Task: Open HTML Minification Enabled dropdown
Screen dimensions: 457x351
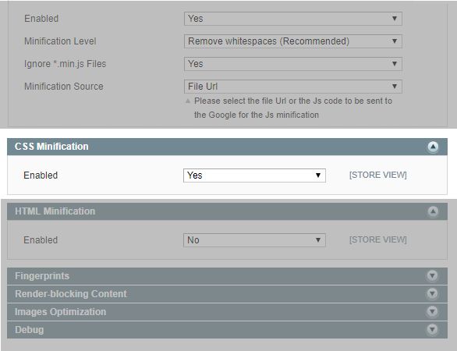Action: (x=254, y=240)
